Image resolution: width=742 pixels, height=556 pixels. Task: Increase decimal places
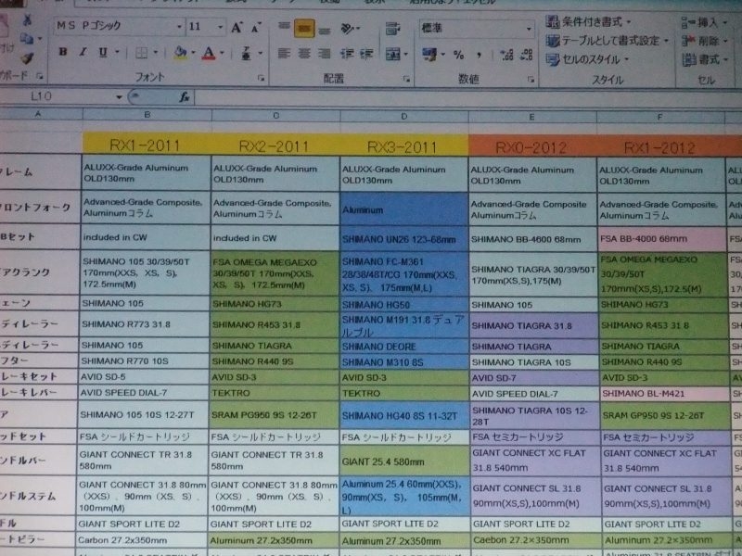pos(506,55)
